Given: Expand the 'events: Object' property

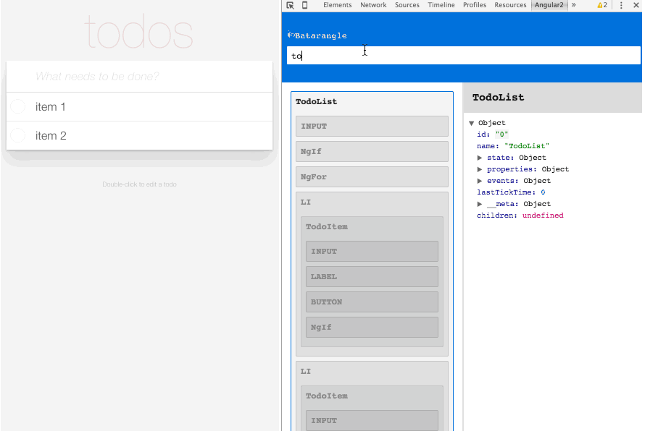Looking at the screenshot, I should pos(480,181).
